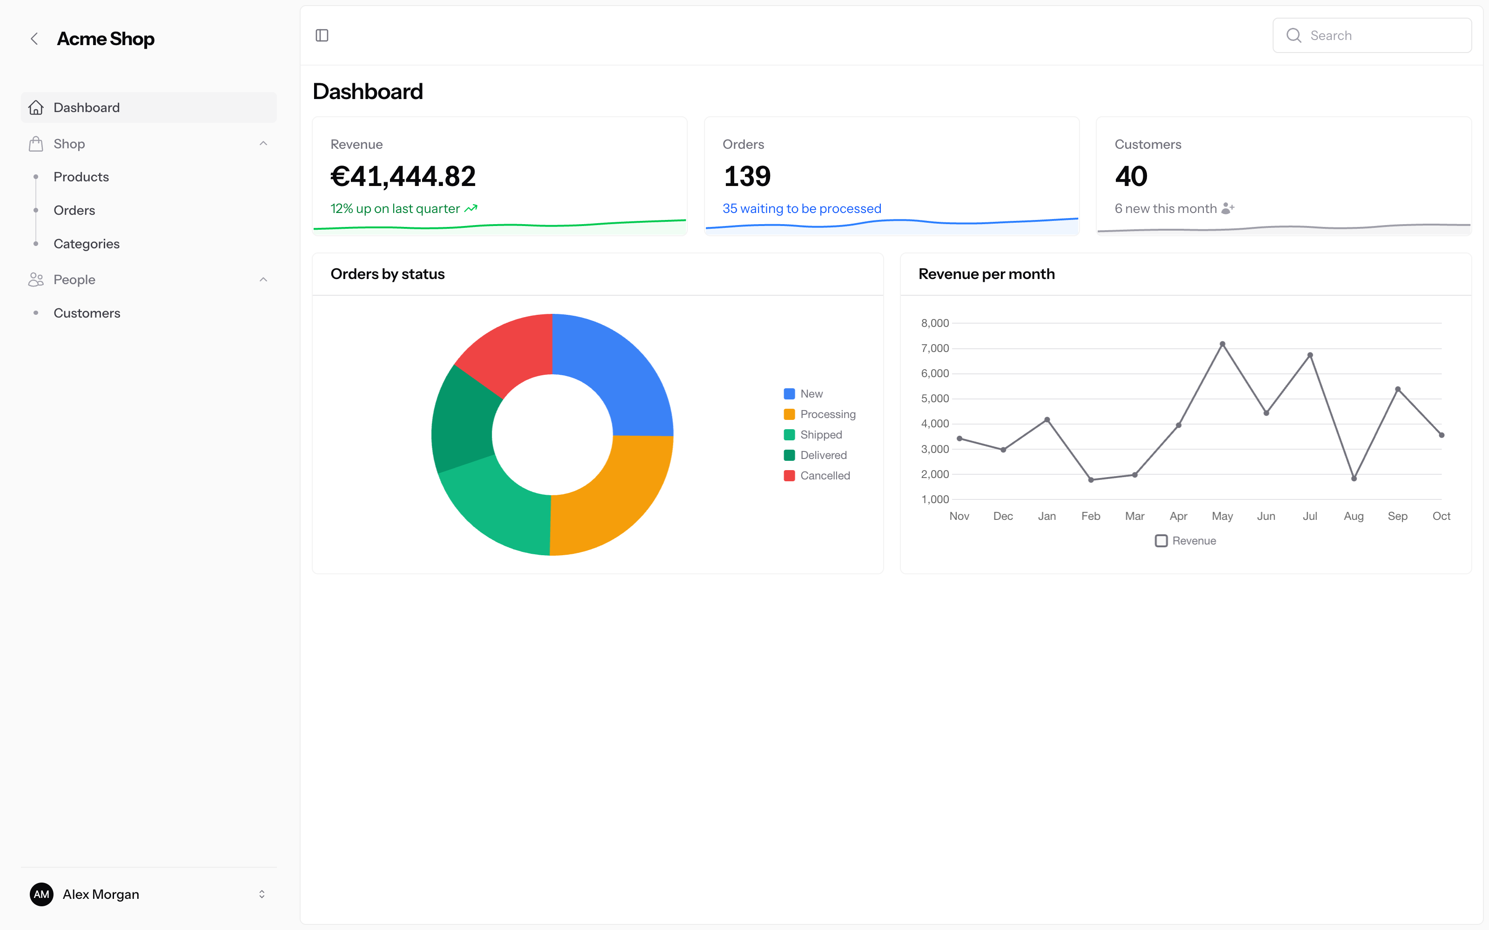
Task: Toggle the Cancelled status legend item
Action: coord(817,475)
